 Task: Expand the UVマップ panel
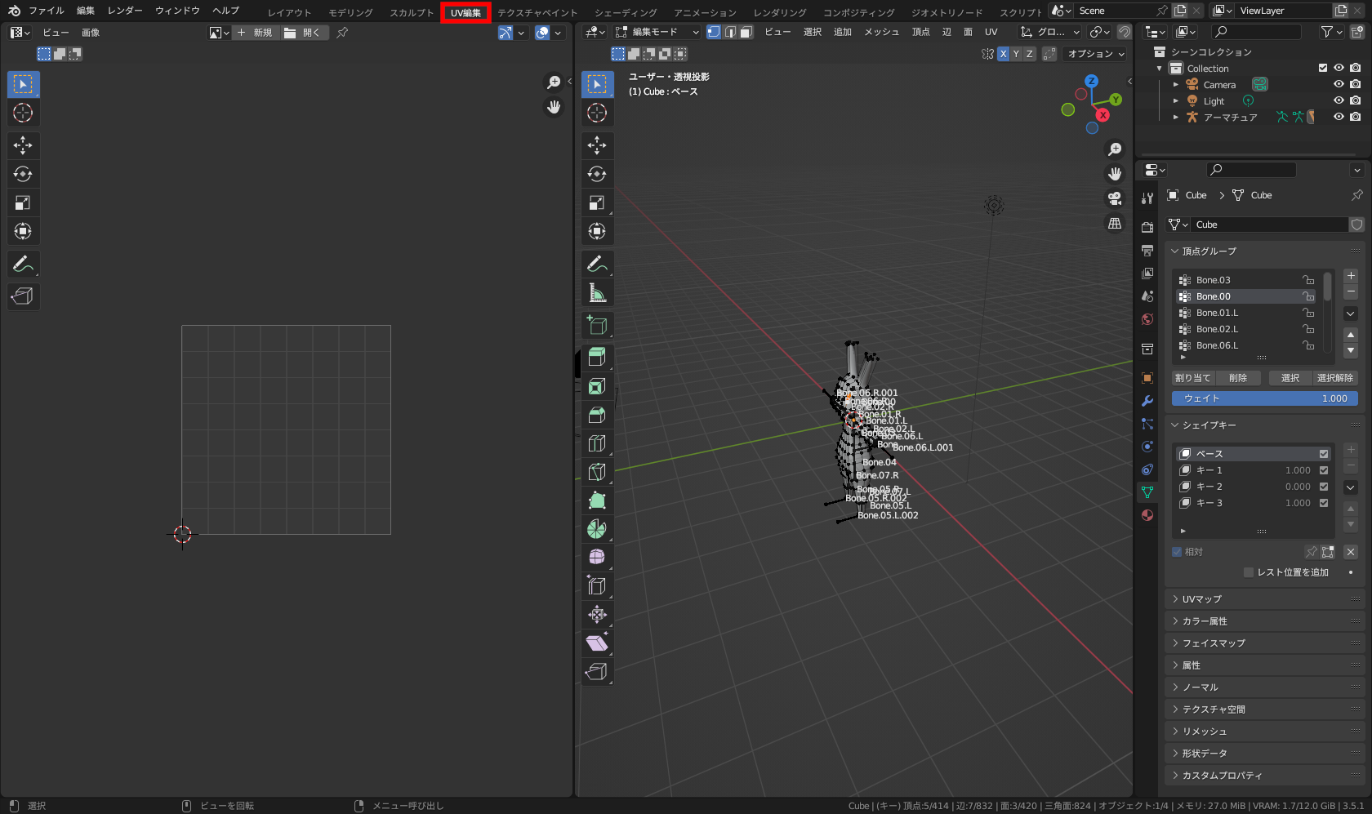point(1266,599)
